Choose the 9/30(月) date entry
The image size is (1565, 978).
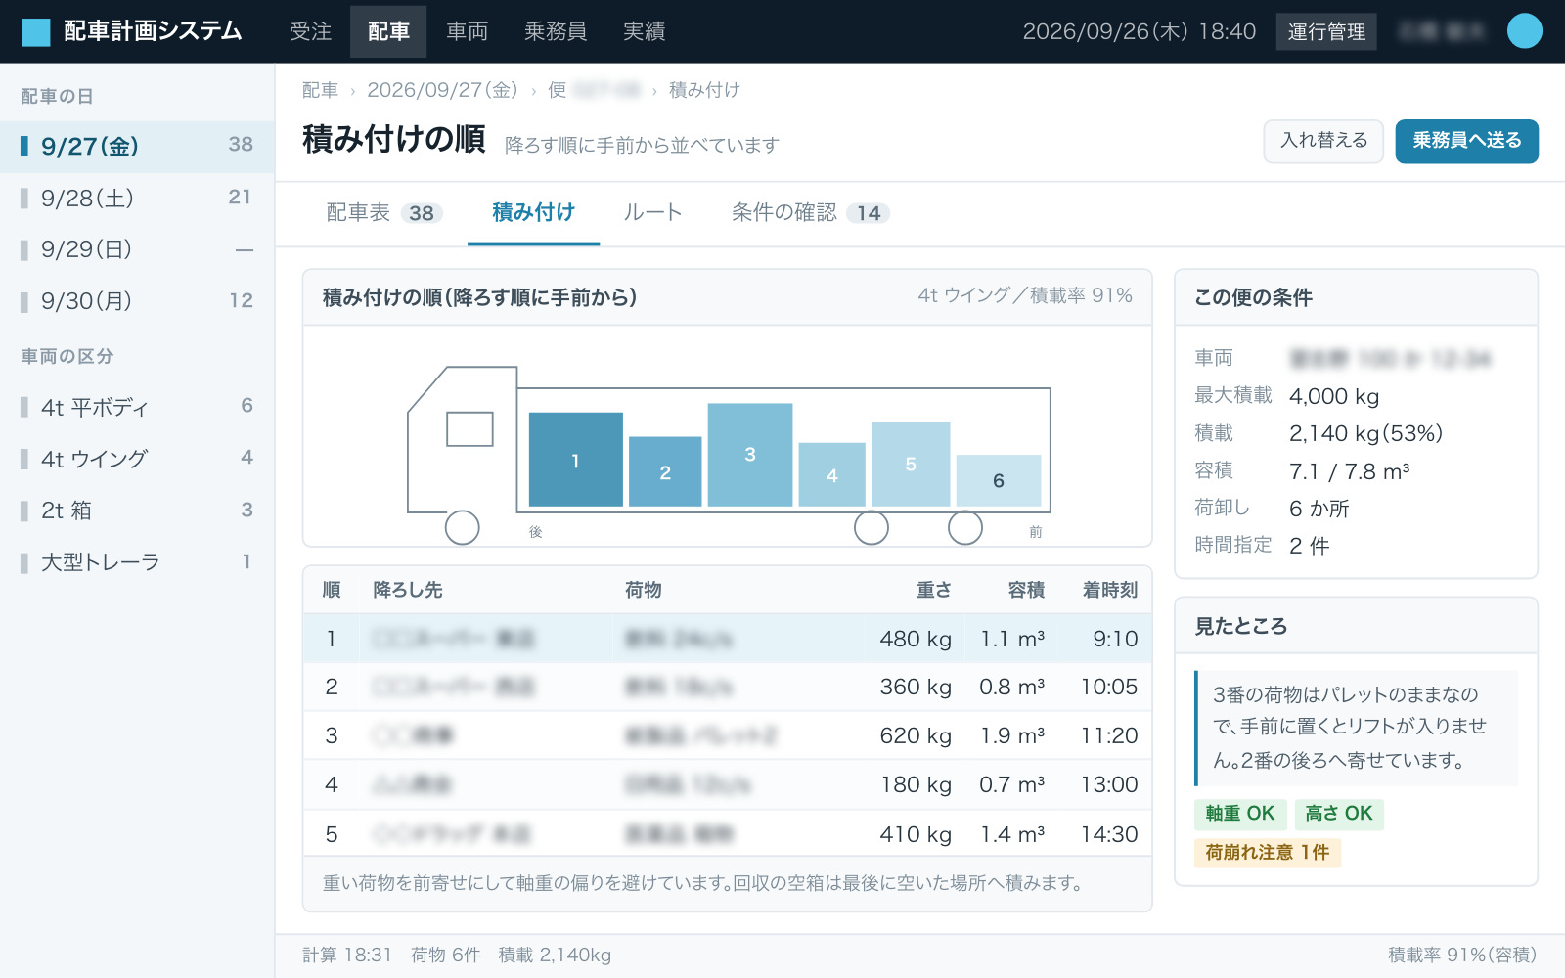coord(137,301)
